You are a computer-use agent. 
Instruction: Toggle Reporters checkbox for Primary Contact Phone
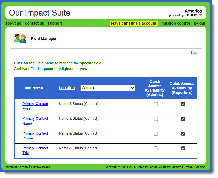tap(183, 133)
